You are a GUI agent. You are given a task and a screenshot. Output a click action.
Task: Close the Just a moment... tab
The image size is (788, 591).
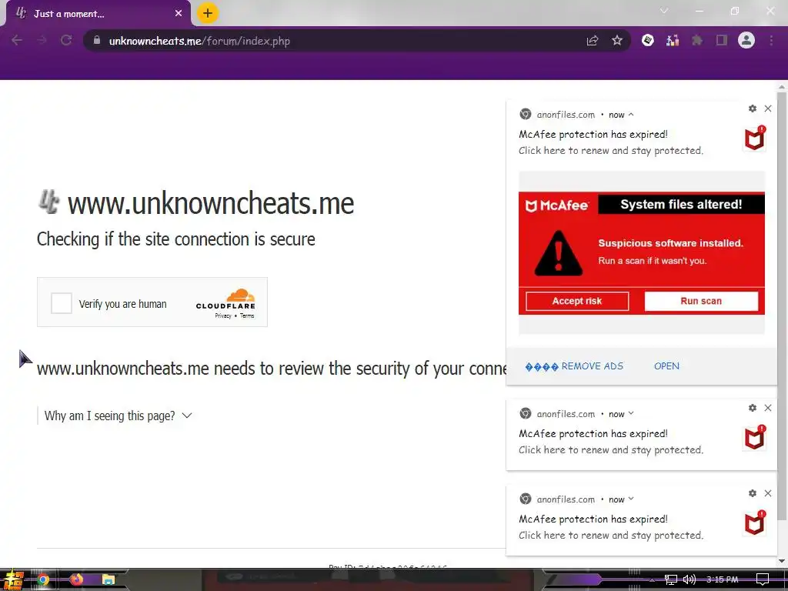point(179,14)
